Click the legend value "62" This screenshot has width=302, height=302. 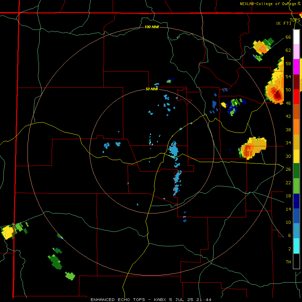tap(288, 50)
